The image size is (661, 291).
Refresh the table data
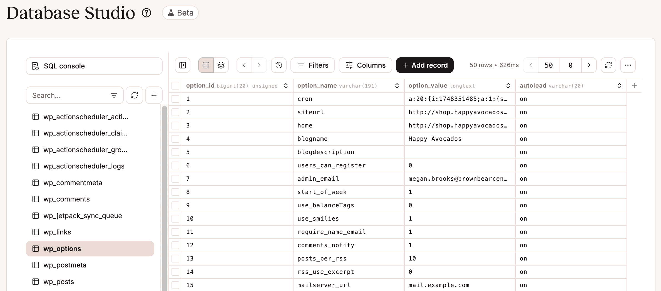tap(608, 65)
